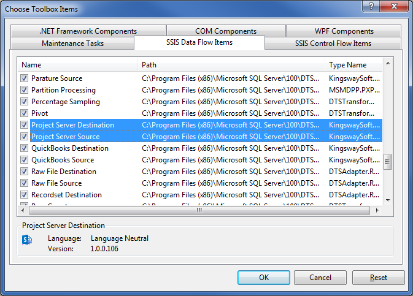
Task: Toggle the Project Server Source checkbox
Action: (x=24, y=137)
